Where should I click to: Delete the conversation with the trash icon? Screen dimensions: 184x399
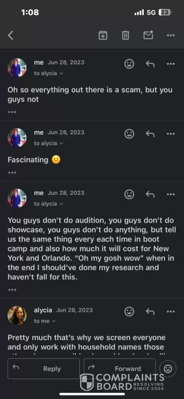point(125,36)
